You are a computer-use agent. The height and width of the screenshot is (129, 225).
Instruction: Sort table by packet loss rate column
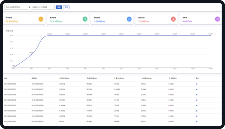[x=173, y=78]
